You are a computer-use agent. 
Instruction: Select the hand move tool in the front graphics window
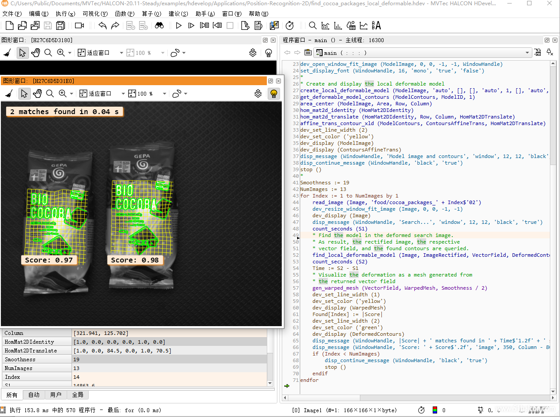37,93
